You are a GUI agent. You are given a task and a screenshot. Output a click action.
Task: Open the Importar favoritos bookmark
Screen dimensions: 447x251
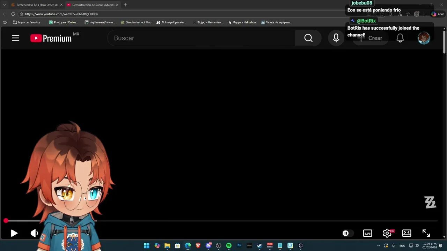point(27,22)
